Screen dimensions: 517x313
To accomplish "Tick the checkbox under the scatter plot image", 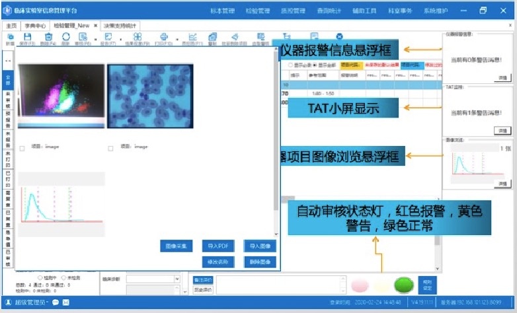I will (22, 147).
